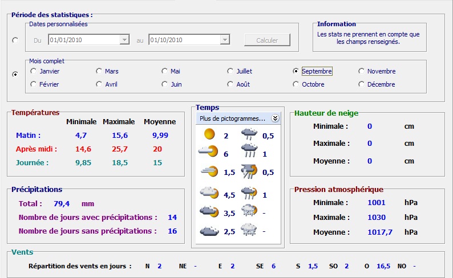Click daytime average temperature 15

click(157, 163)
